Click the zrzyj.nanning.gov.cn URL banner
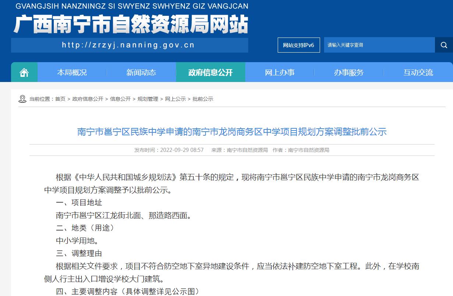This screenshot has width=453, height=296. pos(129,45)
